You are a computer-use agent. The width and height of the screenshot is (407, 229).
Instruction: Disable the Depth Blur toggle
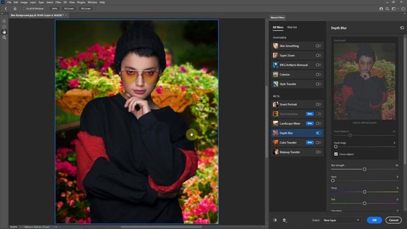point(318,133)
